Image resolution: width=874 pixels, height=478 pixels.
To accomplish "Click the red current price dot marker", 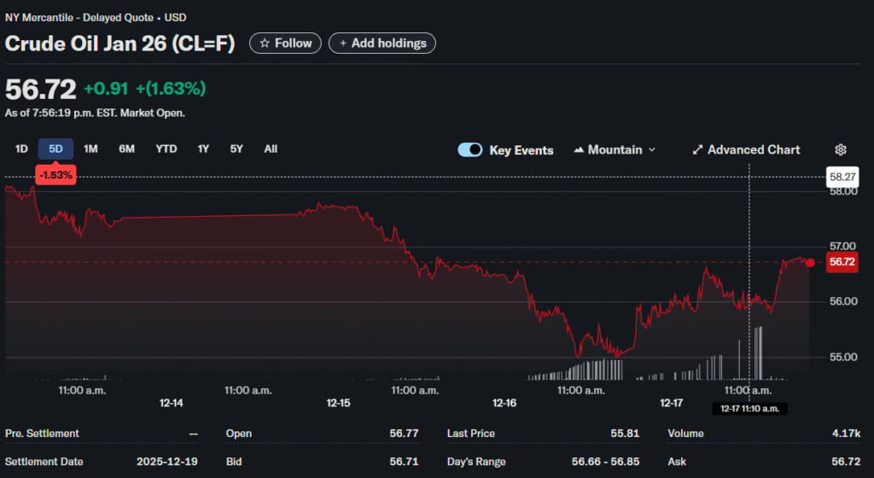I will coord(809,262).
